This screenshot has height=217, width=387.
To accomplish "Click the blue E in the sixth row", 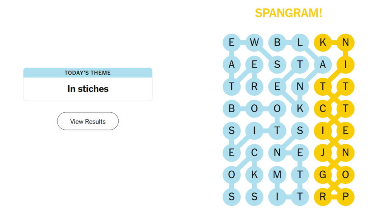I will pos(232,153).
